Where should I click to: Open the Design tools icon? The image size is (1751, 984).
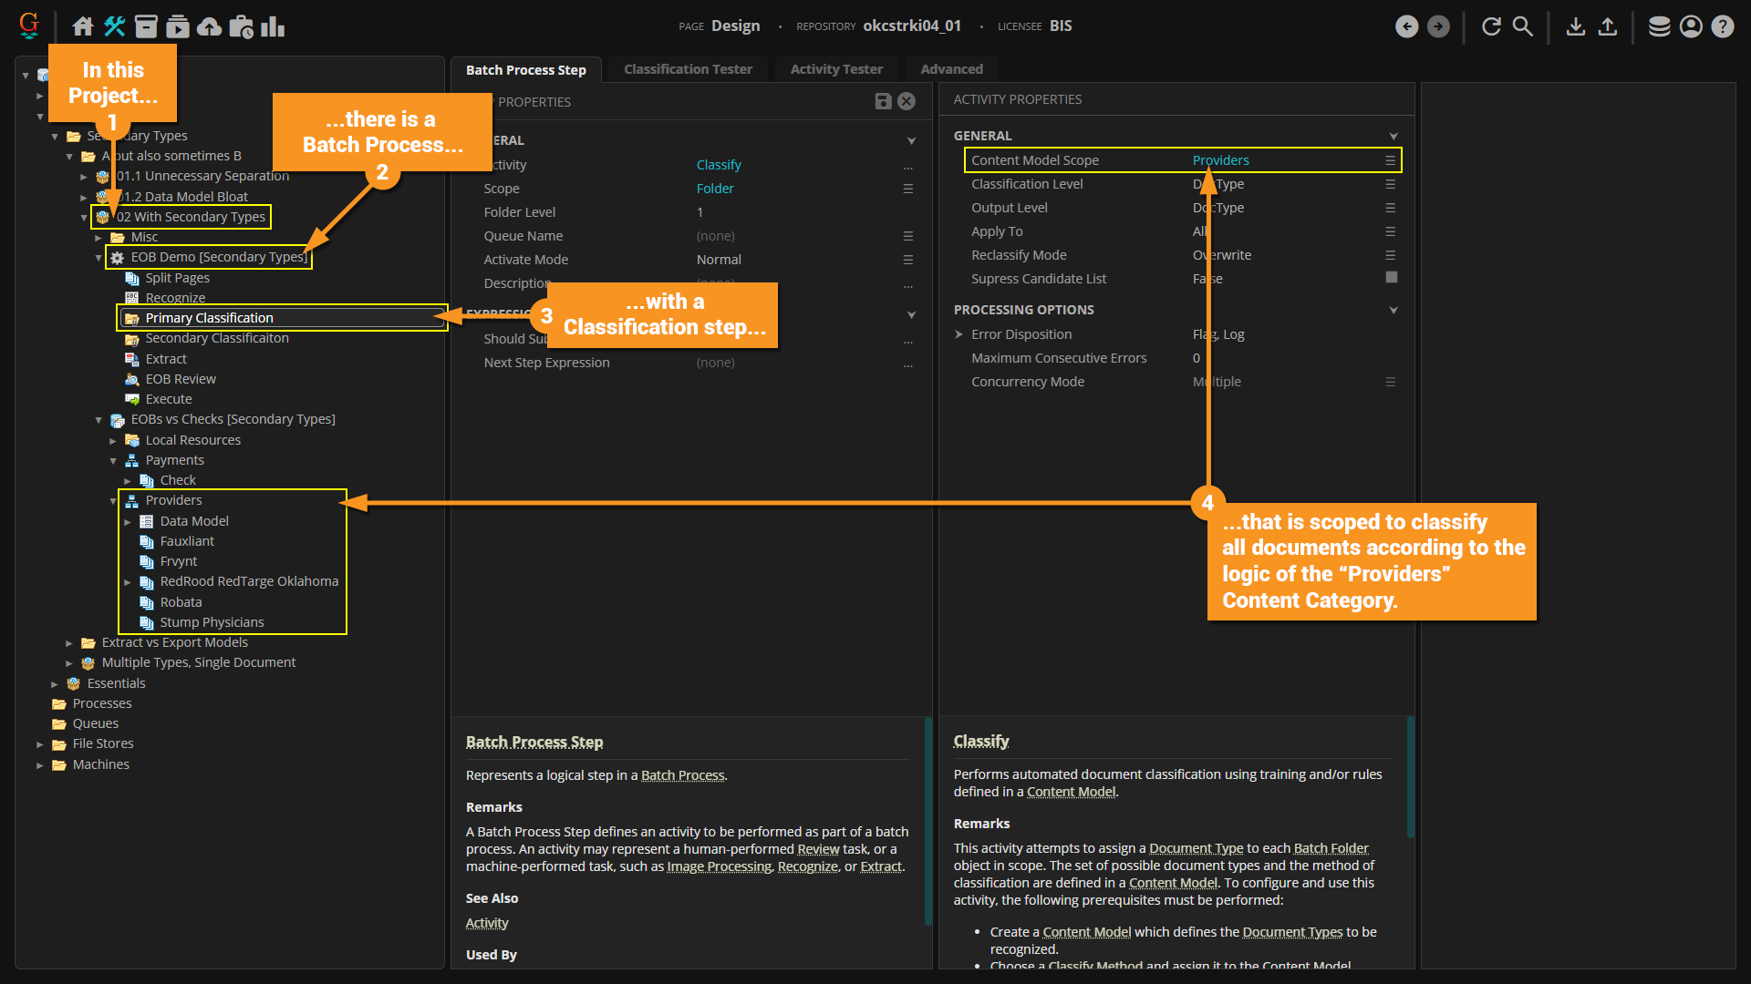[114, 26]
